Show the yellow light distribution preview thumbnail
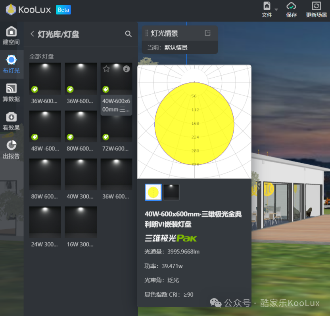 click(153, 192)
